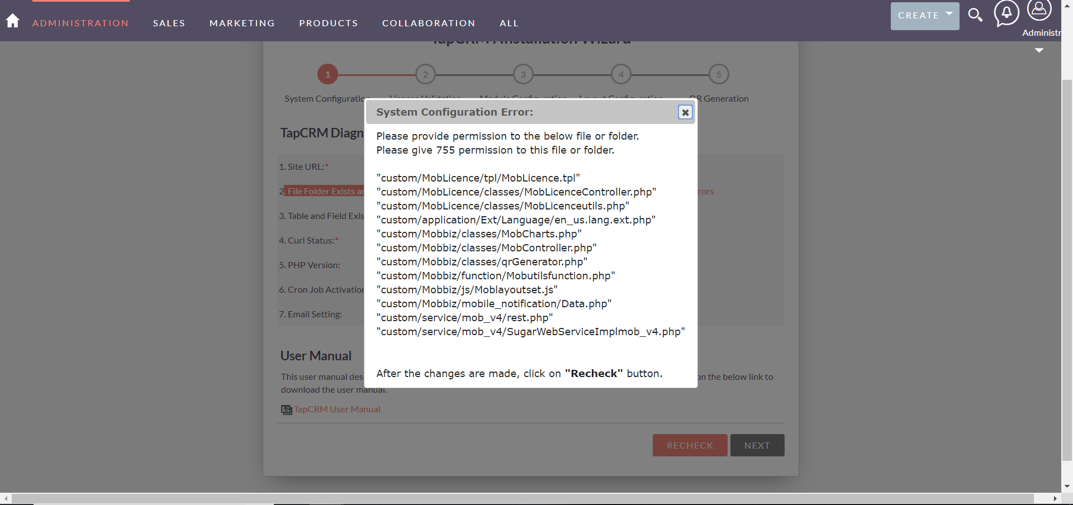
Task: Click the bold "Recheck" text in dialog
Action: coord(594,373)
